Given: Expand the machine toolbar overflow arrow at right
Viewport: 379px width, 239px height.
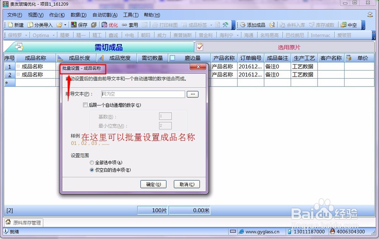Looking at the screenshot, I should pyautogui.click(x=374, y=35).
